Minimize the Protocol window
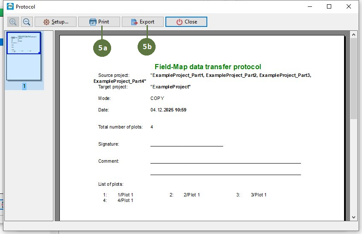 click(309, 6)
